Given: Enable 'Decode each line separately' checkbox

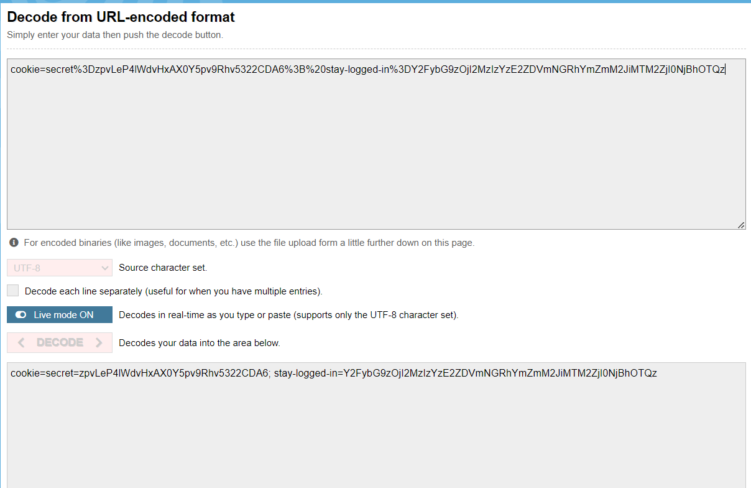Looking at the screenshot, I should 13,291.
